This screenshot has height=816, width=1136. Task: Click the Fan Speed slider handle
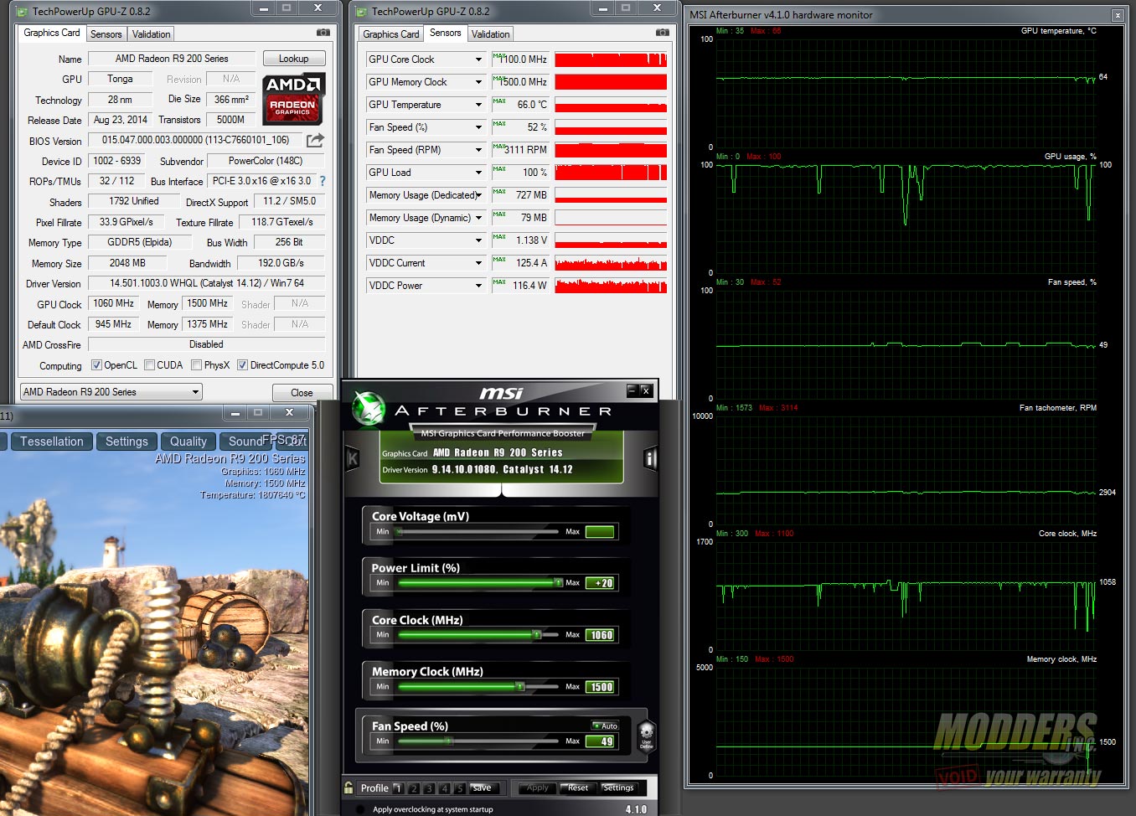(x=449, y=741)
